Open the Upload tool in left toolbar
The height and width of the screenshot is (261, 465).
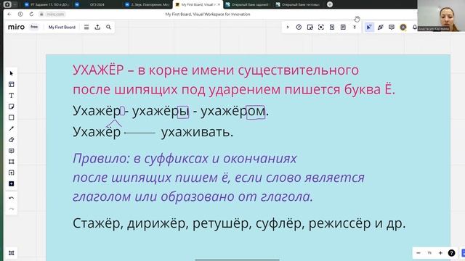12,173
